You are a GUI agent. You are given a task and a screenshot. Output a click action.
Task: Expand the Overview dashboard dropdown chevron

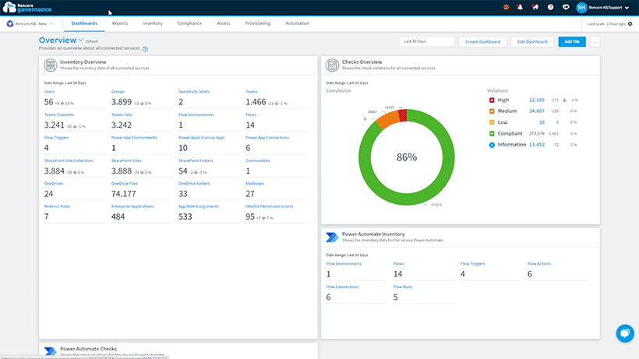point(81,40)
